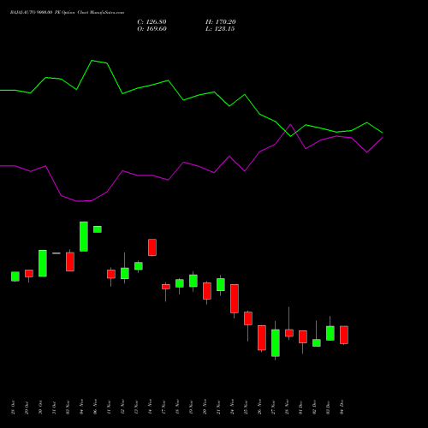428x428 pixels.
Task: Select the close value C: 126.80
Action: [152, 22]
